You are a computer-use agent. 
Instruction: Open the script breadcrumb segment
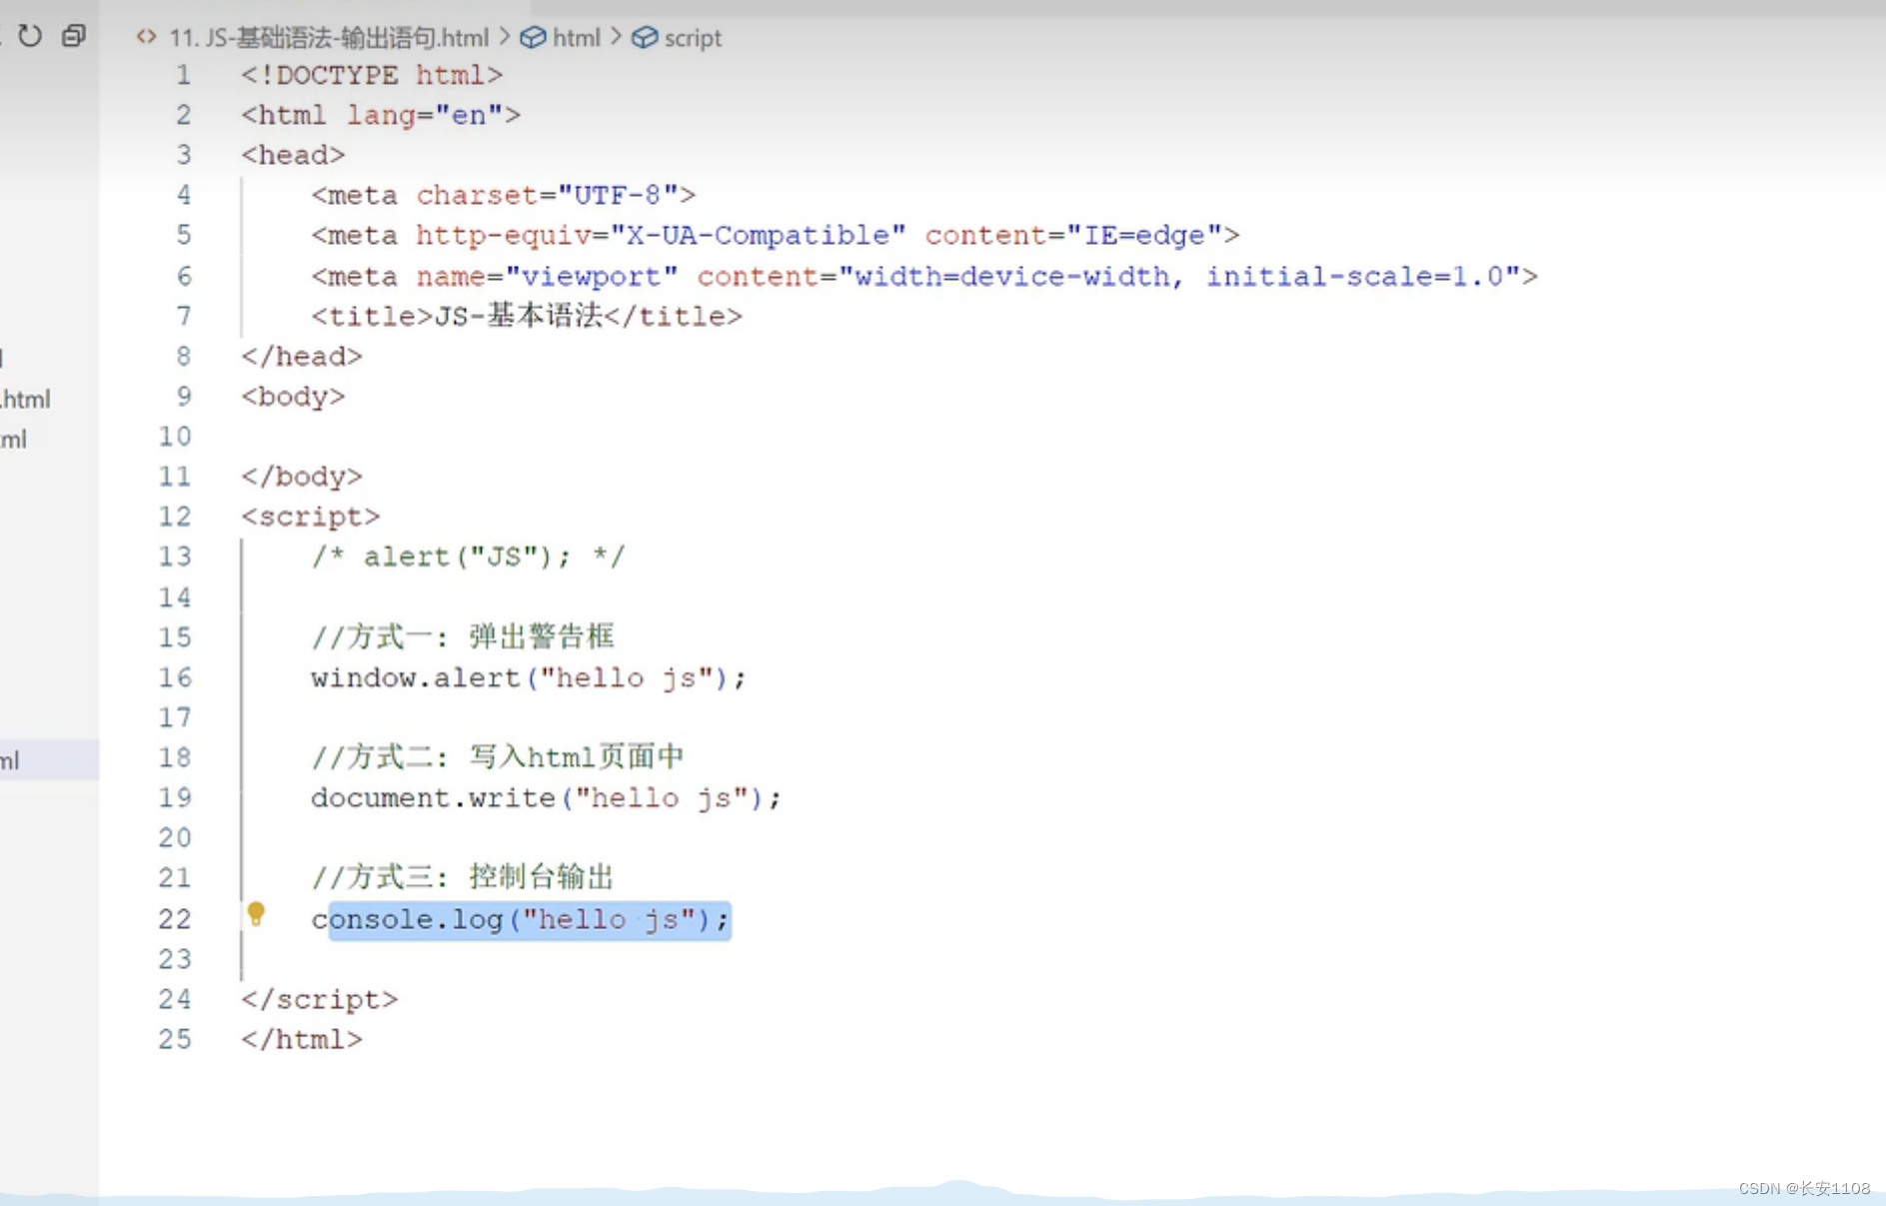click(x=693, y=38)
